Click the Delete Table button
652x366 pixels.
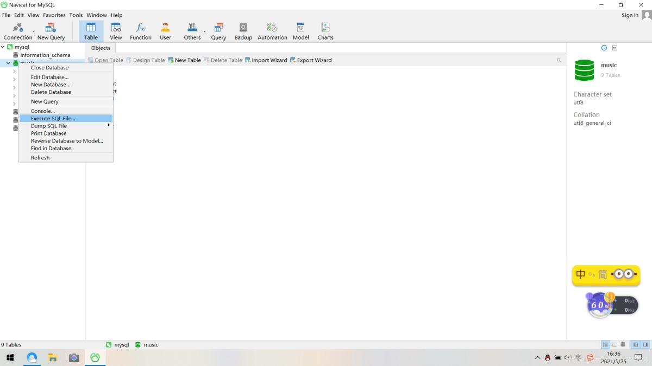(x=223, y=60)
